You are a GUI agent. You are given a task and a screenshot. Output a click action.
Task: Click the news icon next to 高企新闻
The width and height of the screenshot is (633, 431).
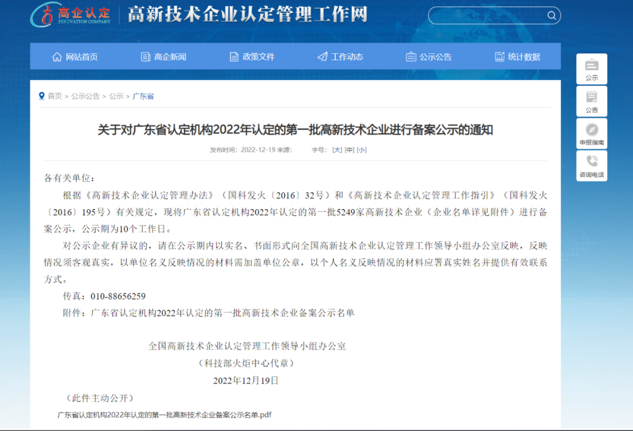point(144,56)
